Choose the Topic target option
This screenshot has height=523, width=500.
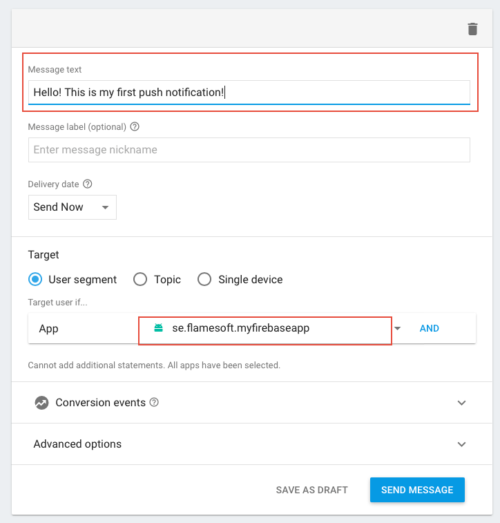pos(140,280)
